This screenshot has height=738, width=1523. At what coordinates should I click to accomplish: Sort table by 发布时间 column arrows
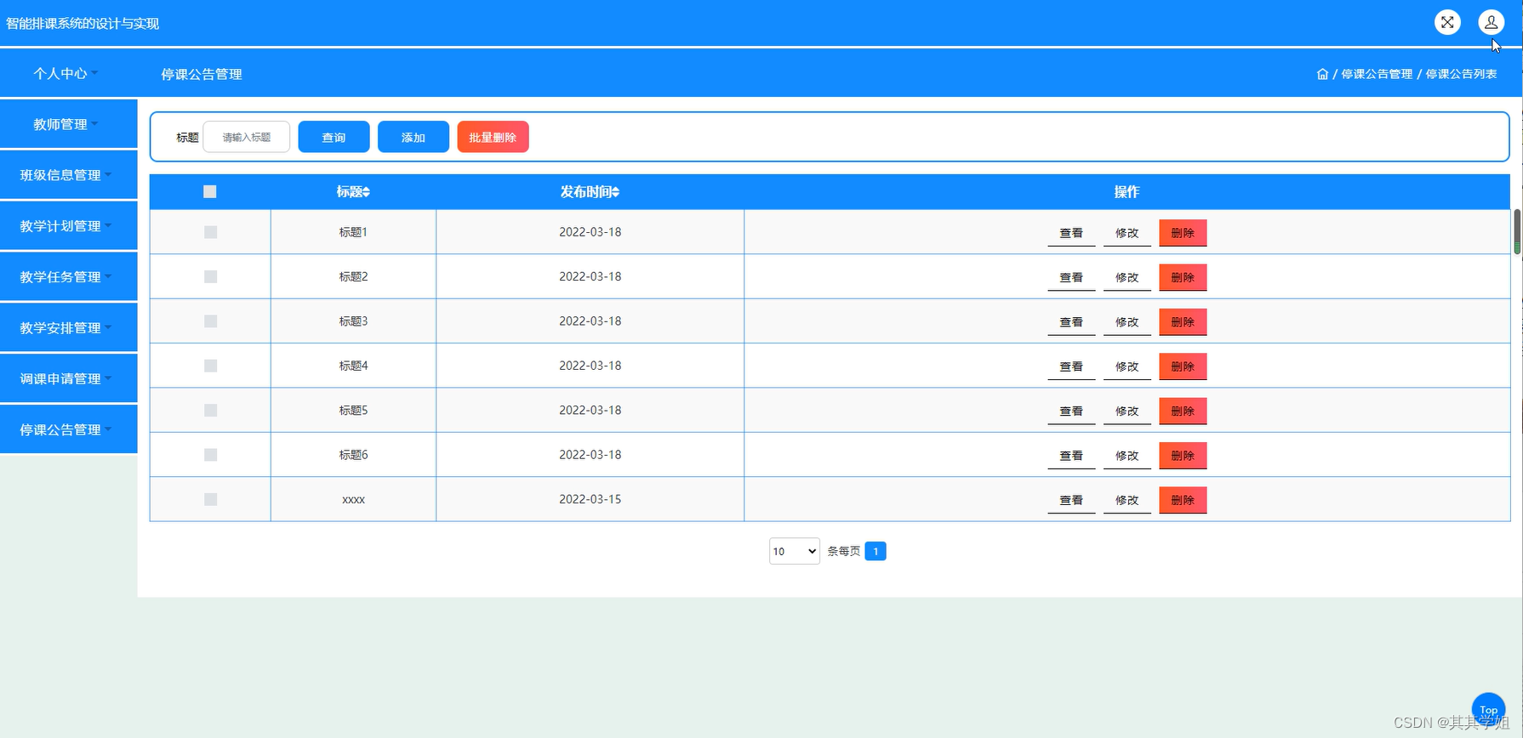[615, 192]
